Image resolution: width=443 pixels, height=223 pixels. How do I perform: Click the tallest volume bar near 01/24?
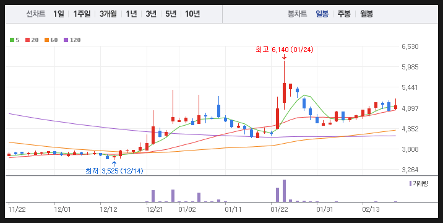(x=284, y=191)
